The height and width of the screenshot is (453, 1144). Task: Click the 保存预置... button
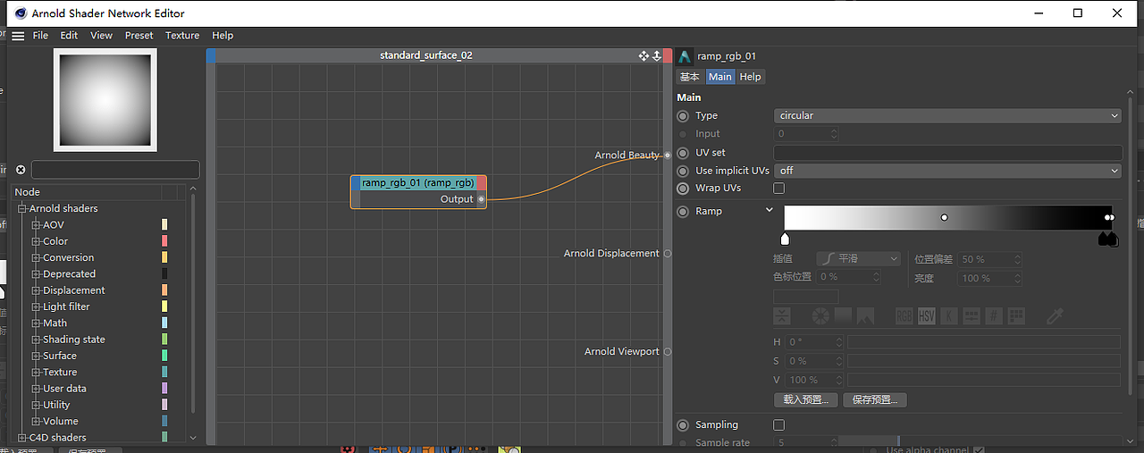click(875, 400)
